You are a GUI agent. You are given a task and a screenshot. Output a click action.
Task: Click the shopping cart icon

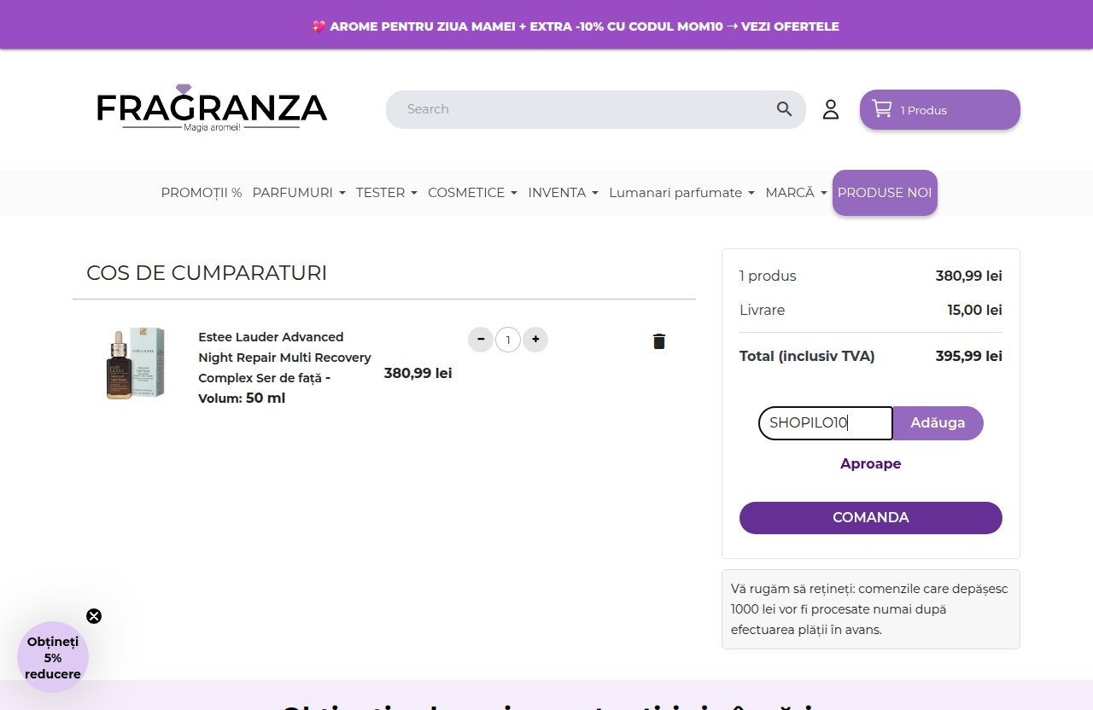[882, 108]
